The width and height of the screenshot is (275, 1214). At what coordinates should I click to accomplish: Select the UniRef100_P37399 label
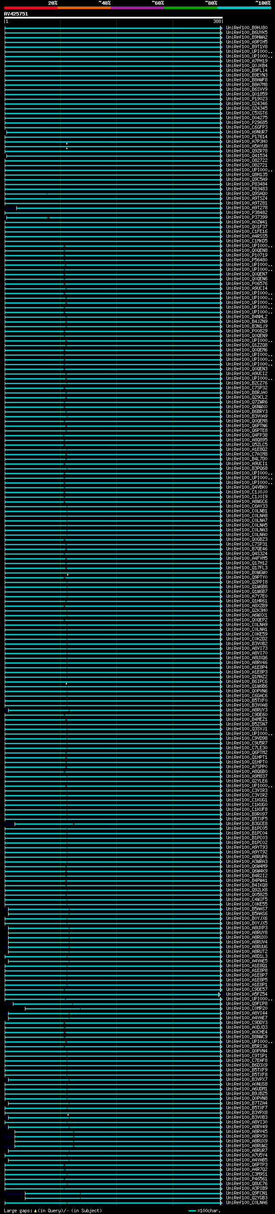(x=247, y=217)
